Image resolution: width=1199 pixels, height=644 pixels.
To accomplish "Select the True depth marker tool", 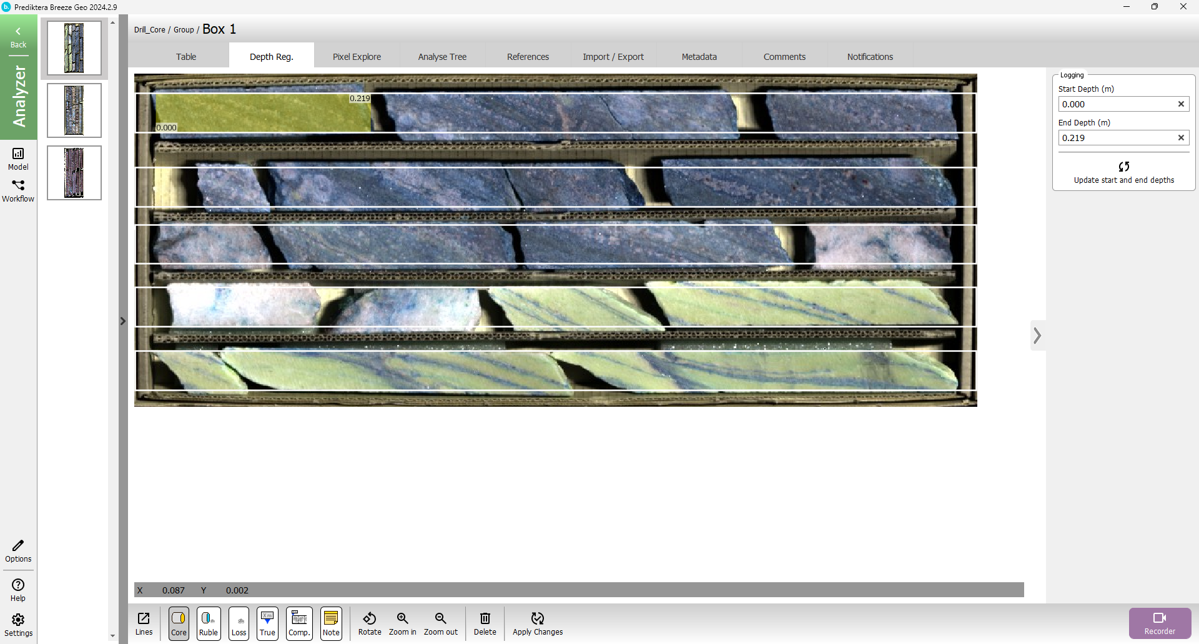I will click(267, 623).
